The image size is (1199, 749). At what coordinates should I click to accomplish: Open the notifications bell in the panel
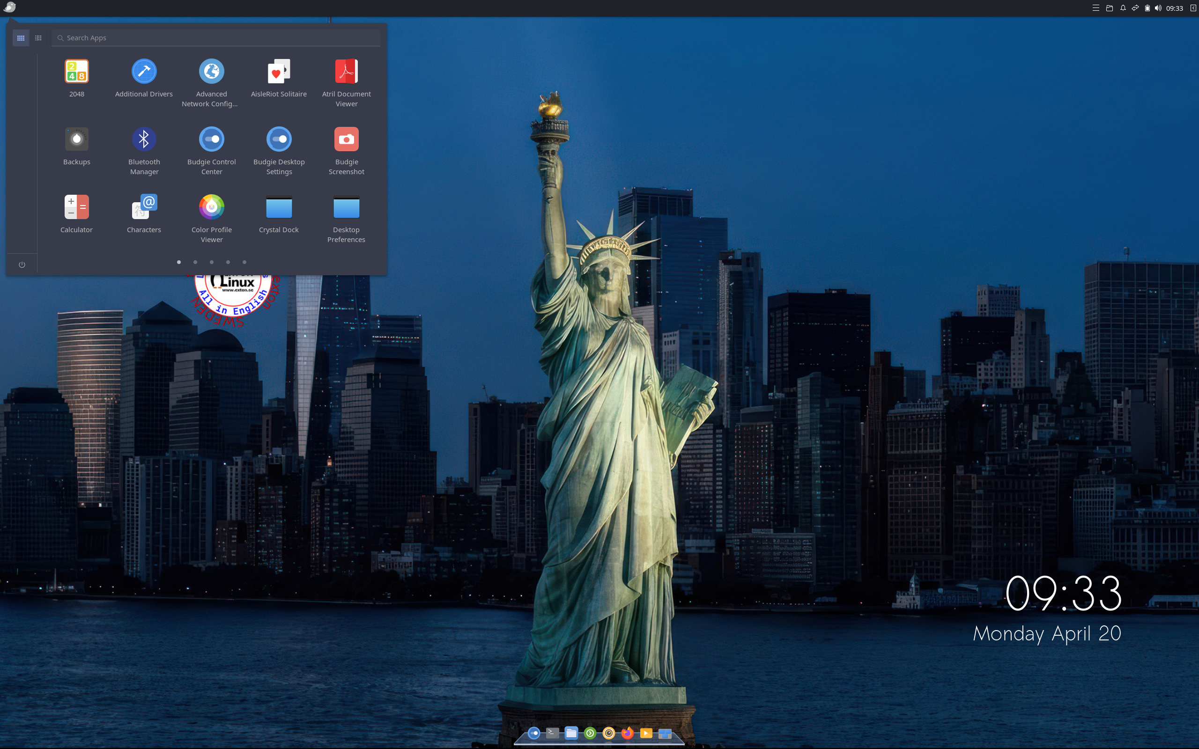pos(1123,8)
